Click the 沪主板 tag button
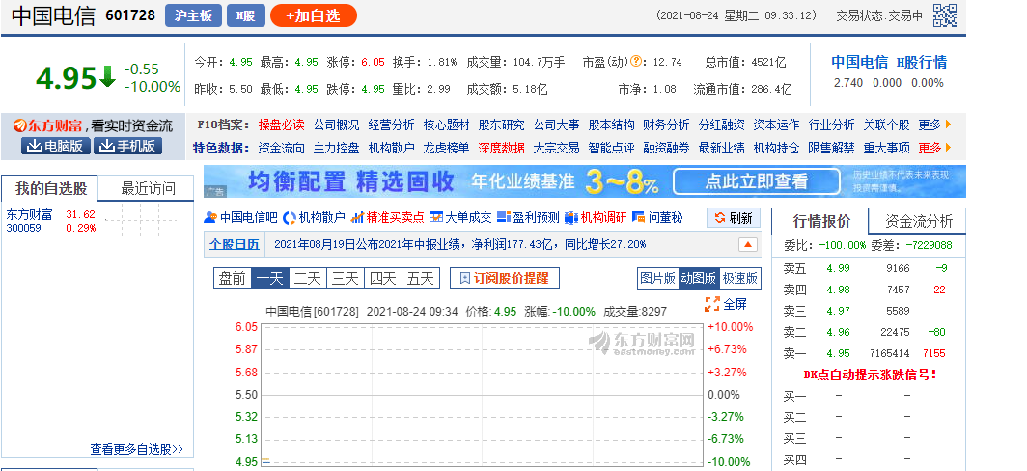 click(x=193, y=15)
